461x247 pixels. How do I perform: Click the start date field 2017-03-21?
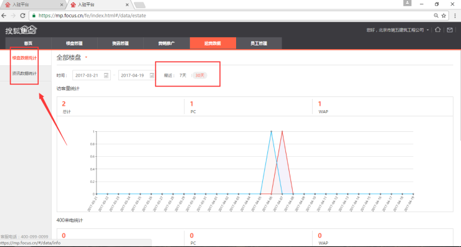92,75
